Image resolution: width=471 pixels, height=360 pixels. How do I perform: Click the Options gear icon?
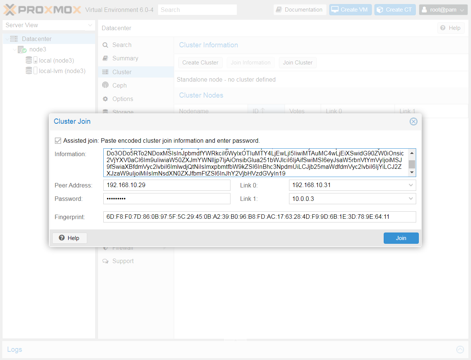tap(105, 99)
